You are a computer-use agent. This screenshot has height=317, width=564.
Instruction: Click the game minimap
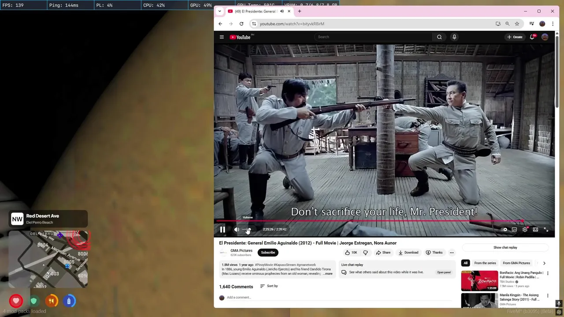click(48, 260)
